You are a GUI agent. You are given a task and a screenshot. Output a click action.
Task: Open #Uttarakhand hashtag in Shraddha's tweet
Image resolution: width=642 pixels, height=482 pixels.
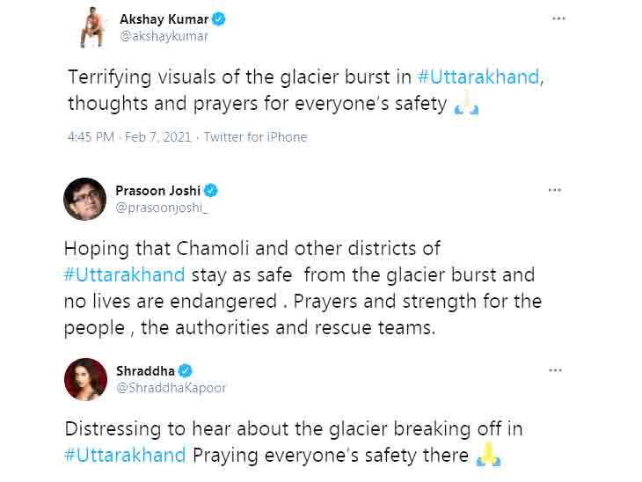click(125, 455)
